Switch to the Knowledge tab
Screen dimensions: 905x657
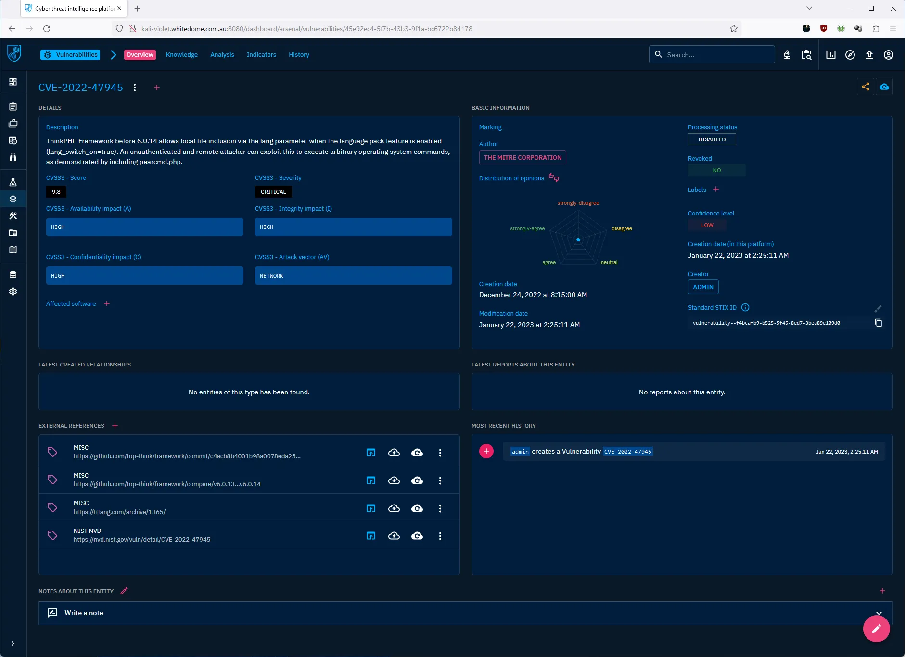pyautogui.click(x=182, y=55)
